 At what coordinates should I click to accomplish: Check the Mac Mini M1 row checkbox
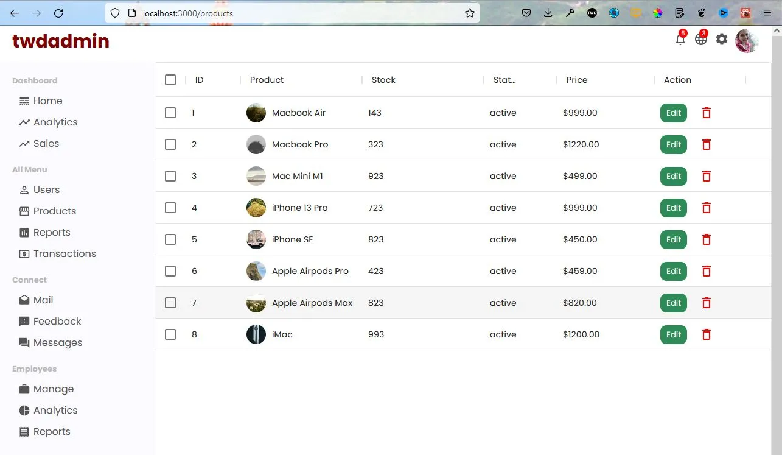pyautogui.click(x=170, y=176)
